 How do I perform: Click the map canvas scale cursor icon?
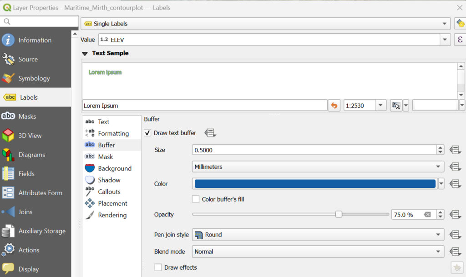396,106
